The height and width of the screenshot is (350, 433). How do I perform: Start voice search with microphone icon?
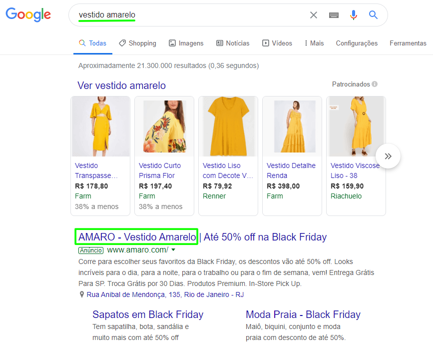[354, 15]
